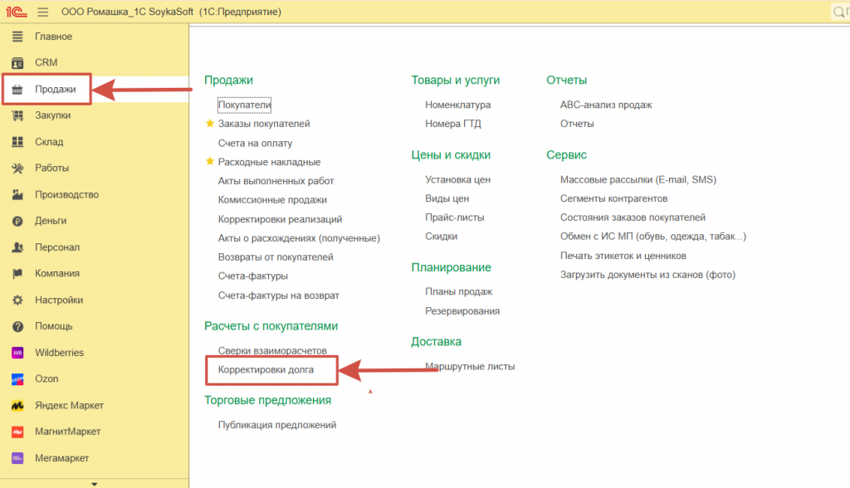Click the search magnifier icon
850x488 pixels.
[x=840, y=12]
